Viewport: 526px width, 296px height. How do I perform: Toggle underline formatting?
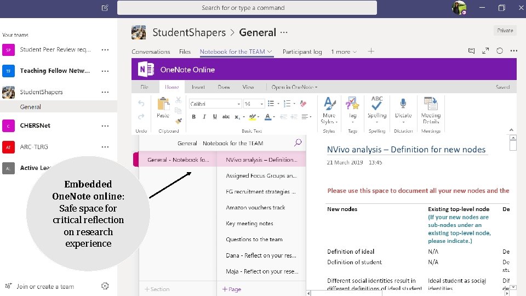click(x=215, y=117)
